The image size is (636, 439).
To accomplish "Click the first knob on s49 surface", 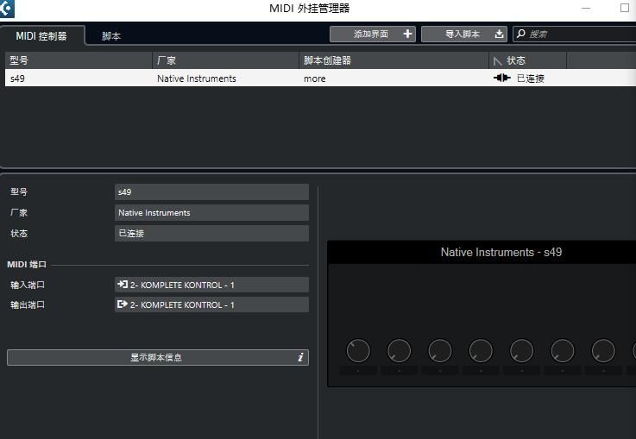I will click(x=358, y=350).
